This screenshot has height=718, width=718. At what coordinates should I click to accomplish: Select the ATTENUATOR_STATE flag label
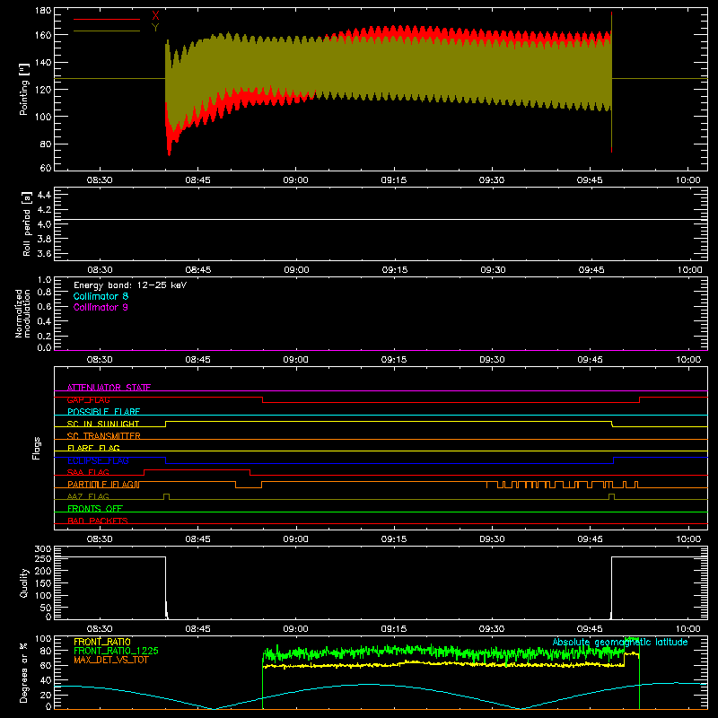tap(109, 388)
